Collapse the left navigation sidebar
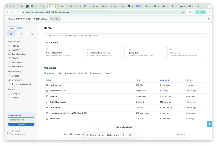This screenshot has height=146, width=217. tap(34, 28)
